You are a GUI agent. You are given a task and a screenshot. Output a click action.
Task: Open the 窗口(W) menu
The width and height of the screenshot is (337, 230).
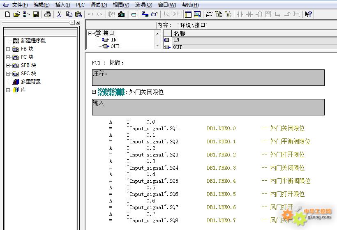pyautogui.click(x=167, y=5)
